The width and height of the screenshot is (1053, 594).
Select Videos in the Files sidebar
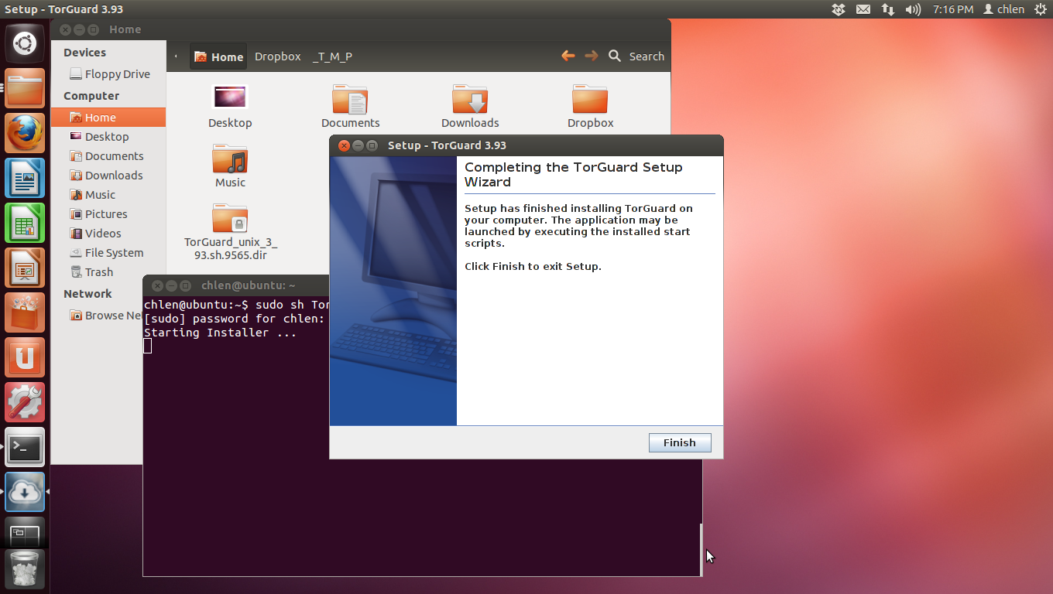pos(108,234)
